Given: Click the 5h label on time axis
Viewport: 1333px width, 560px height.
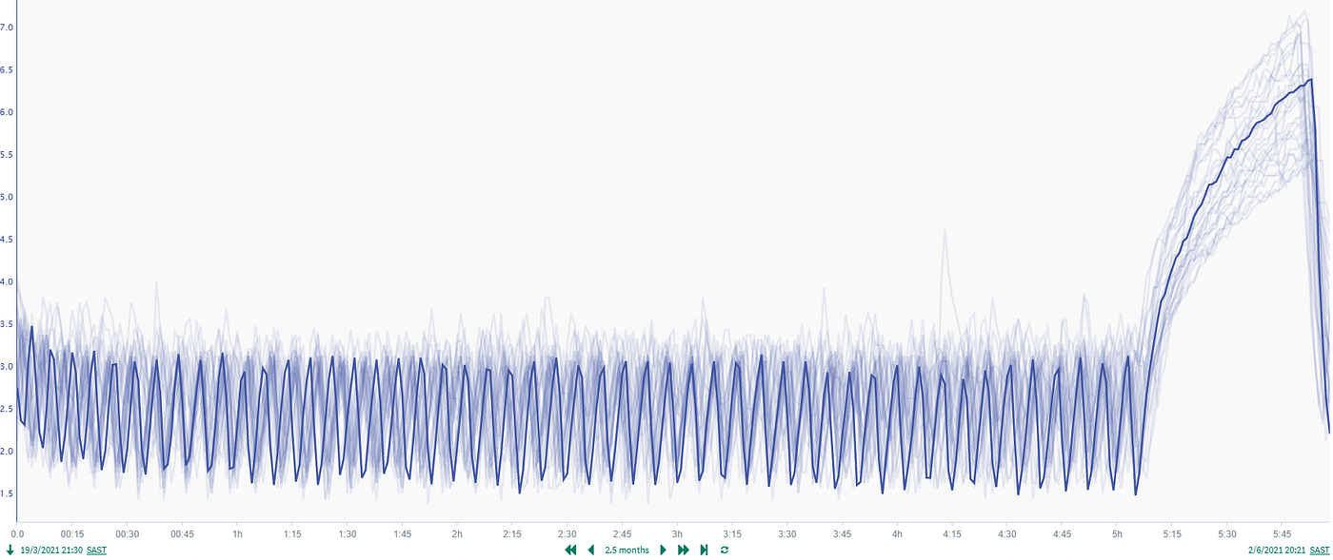Looking at the screenshot, I should pyautogui.click(x=1117, y=535).
